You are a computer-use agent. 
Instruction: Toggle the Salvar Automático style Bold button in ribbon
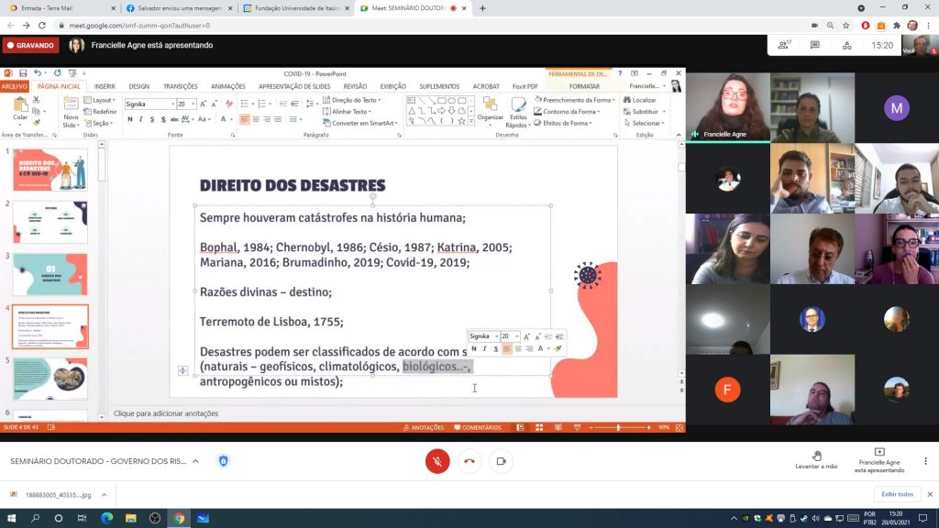click(x=130, y=119)
